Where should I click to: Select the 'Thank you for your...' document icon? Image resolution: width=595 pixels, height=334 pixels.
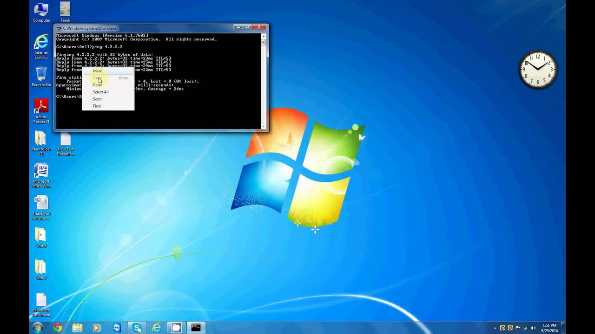[41, 208]
